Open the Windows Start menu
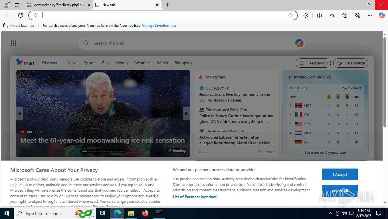The height and width of the screenshot is (219, 388). [7, 213]
